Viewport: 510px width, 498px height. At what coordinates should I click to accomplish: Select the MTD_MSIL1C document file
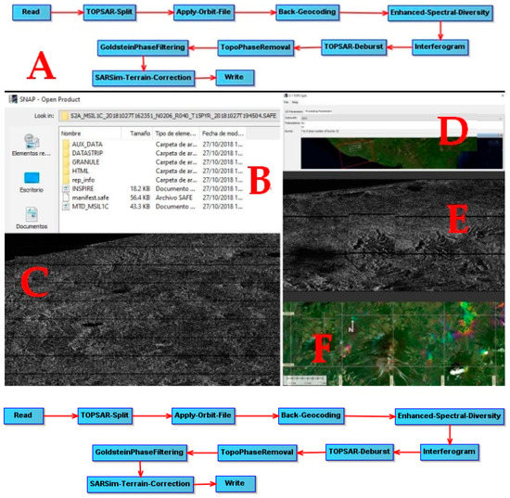tap(90, 207)
